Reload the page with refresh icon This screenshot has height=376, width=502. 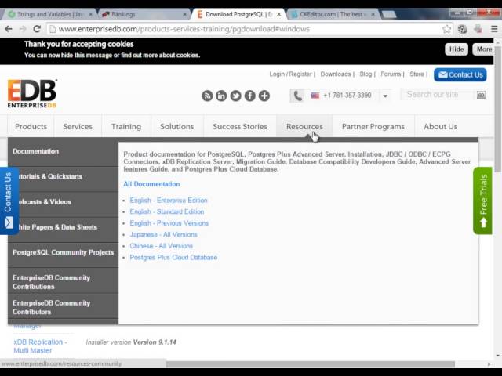(37, 29)
